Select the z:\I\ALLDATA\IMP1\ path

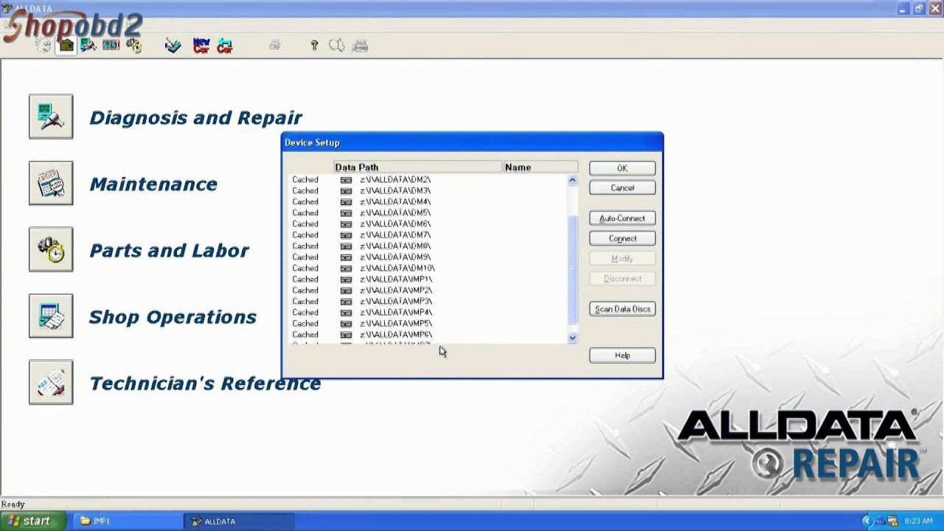tap(396, 280)
